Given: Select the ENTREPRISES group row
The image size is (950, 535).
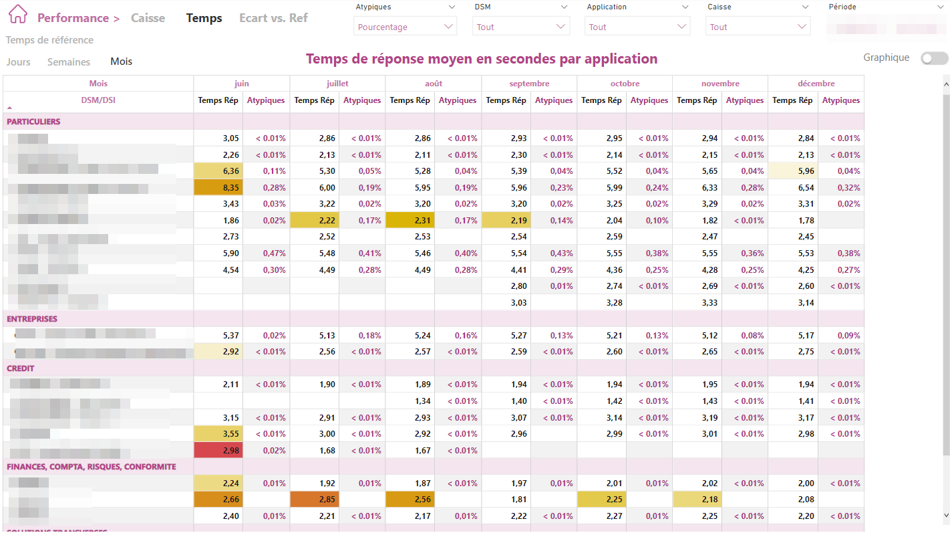Looking at the screenshot, I should click(x=434, y=319).
